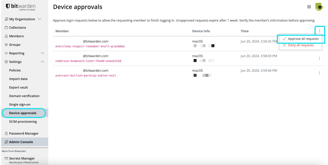328x165 pixels.
Task: Click the Bitwarden shield logo
Action: (8, 6)
